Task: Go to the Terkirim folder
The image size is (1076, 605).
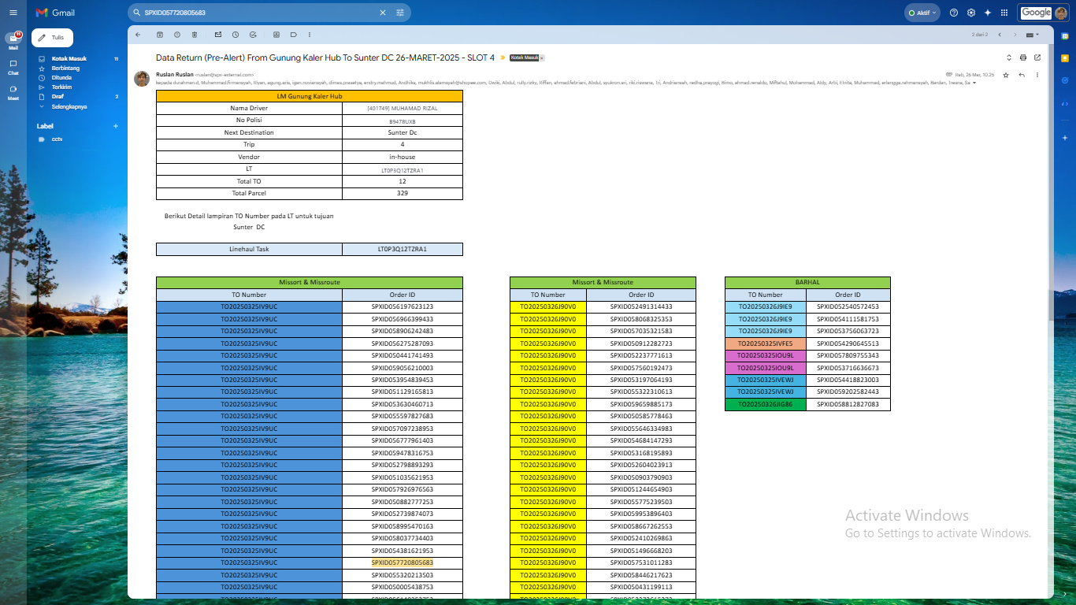Action: point(62,87)
